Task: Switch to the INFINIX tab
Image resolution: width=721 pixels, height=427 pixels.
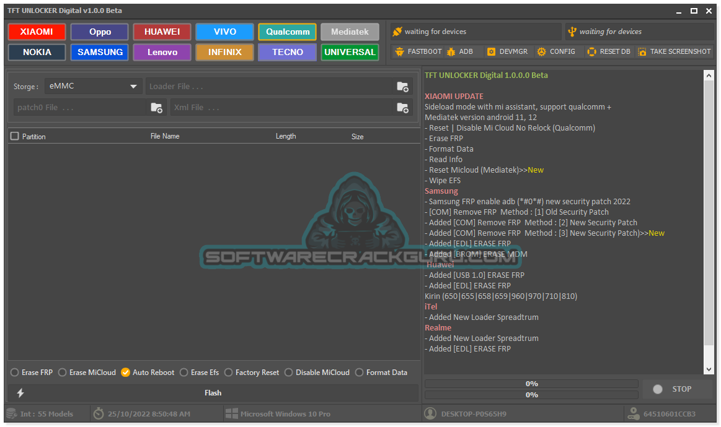Action: coord(225,52)
